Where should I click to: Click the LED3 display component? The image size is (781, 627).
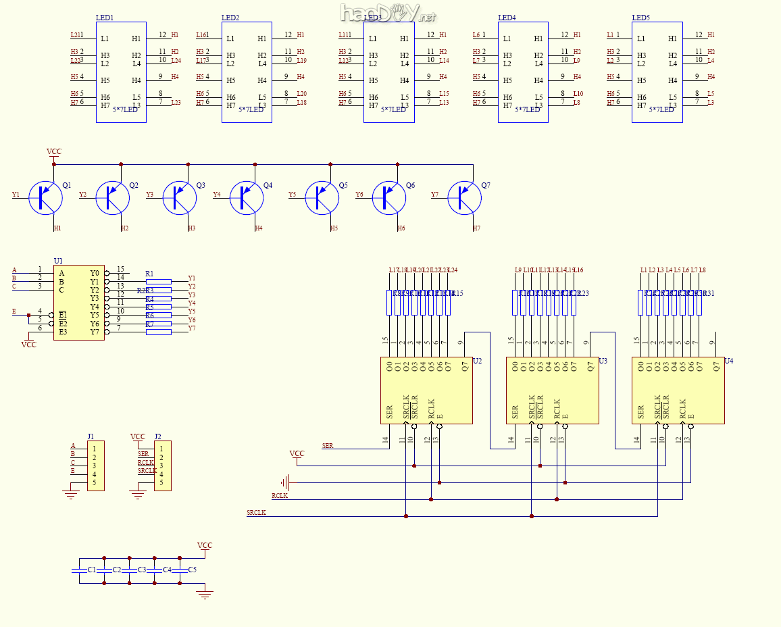pyautogui.click(x=388, y=72)
